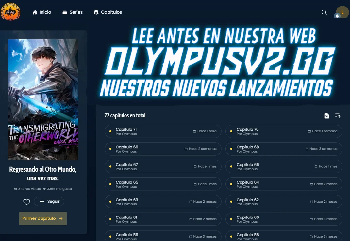Follow the series with Seguir button
The width and height of the screenshot is (350, 241).
click(49, 201)
